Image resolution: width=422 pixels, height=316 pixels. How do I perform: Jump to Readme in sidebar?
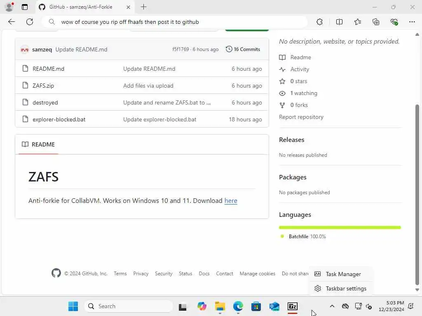click(295, 57)
